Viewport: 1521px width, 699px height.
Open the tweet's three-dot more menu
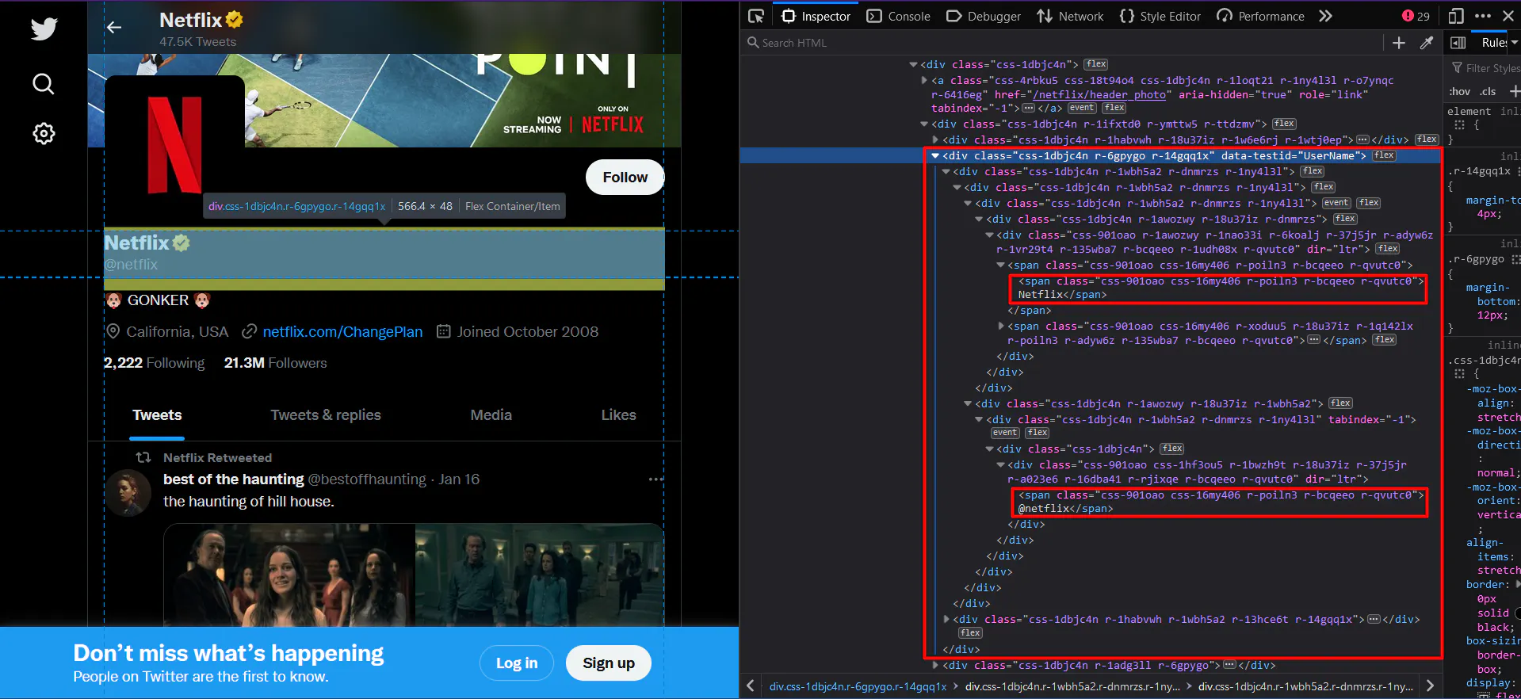click(x=655, y=479)
